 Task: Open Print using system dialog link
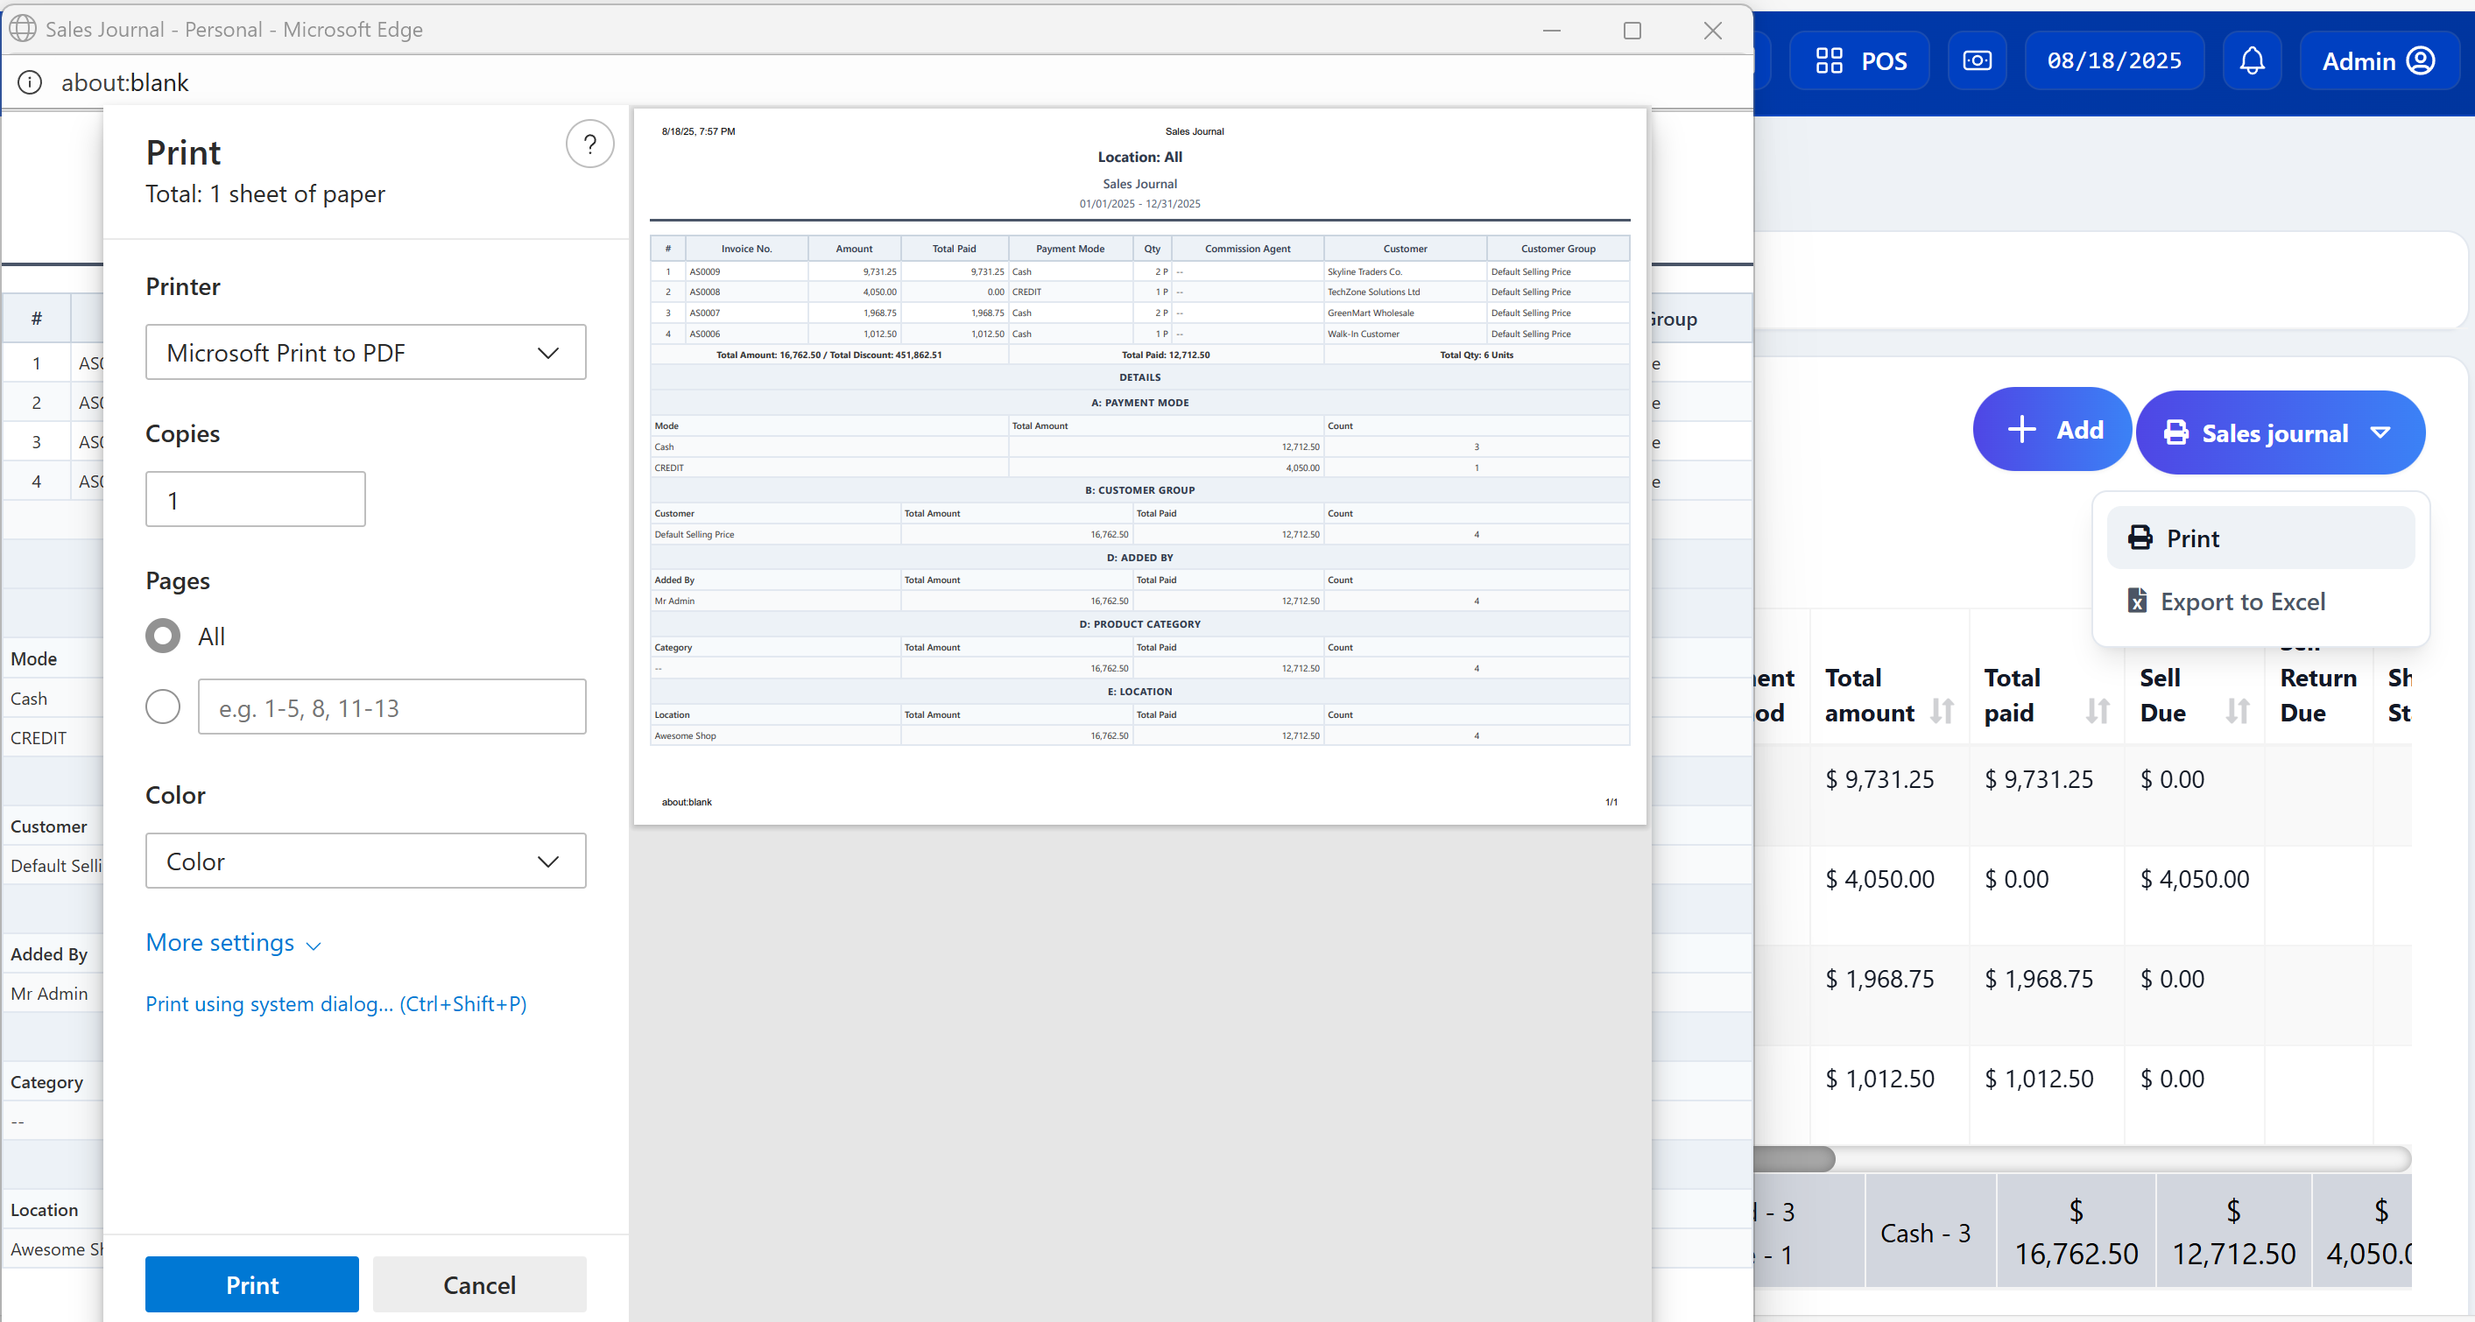coord(335,1004)
